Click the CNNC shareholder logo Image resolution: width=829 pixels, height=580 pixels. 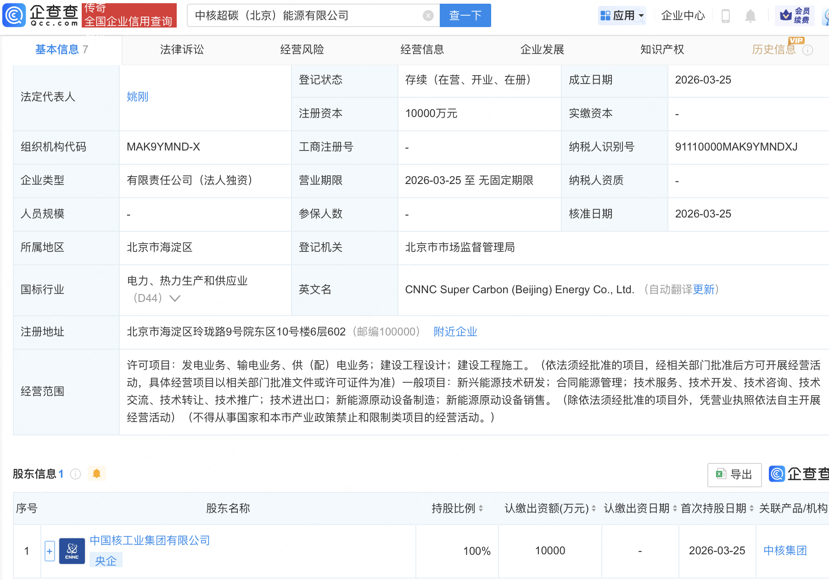click(72, 551)
